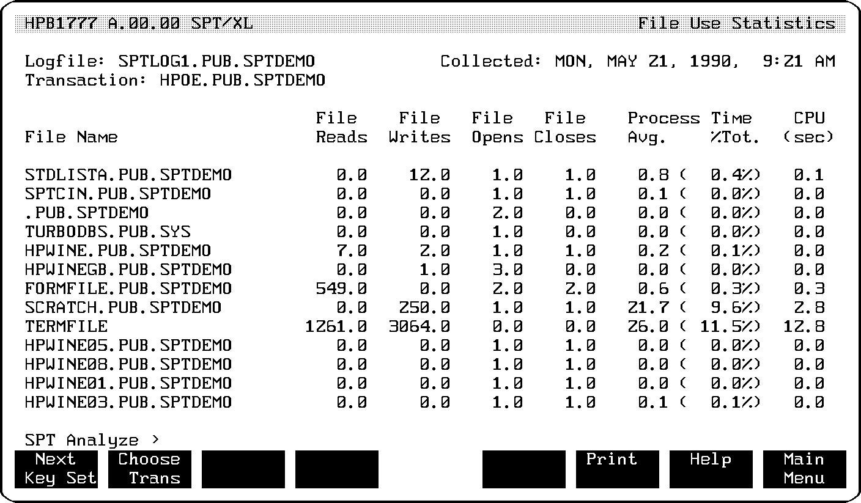The height and width of the screenshot is (503, 861).
Task: Click the File Name column header
Action: (71, 138)
